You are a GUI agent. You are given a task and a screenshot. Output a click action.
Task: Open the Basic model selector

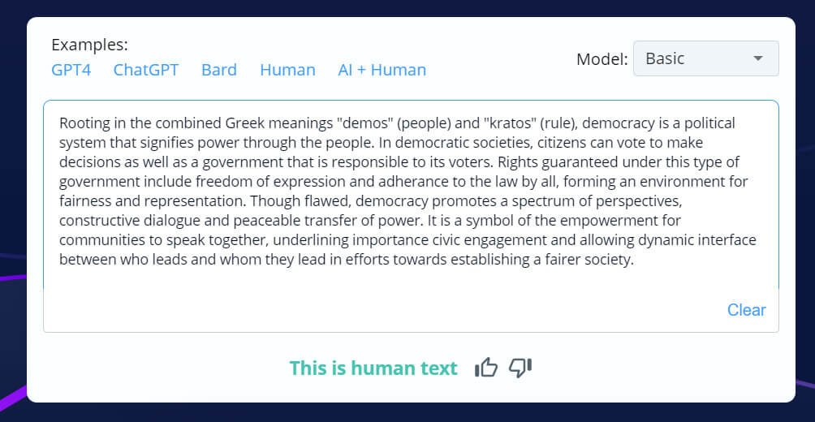[696, 58]
